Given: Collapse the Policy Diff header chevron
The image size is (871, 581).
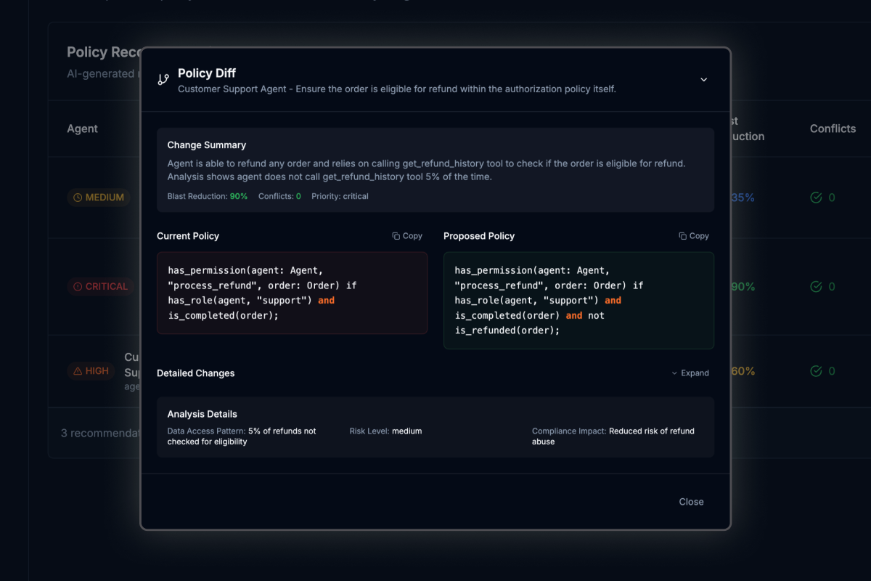Looking at the screenshot, I should coord(703,80).
